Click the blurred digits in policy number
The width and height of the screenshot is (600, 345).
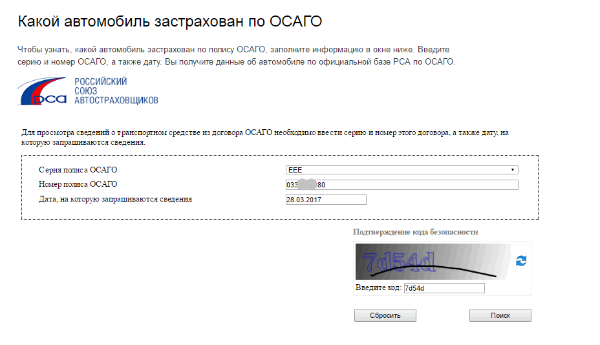(307, 184)
